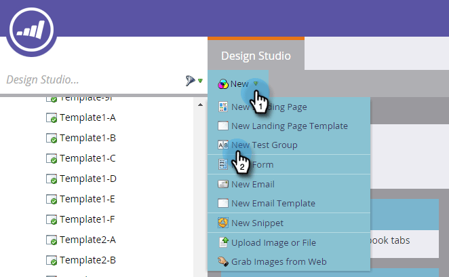
Task: Click the New Landing Page icon
Action: (222, 107)
